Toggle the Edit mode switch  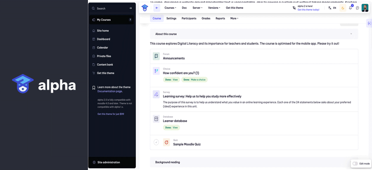(355, 163)
